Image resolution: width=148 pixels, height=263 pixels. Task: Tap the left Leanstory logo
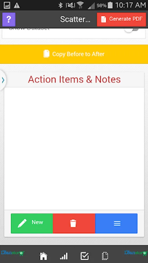click(13, 253)
